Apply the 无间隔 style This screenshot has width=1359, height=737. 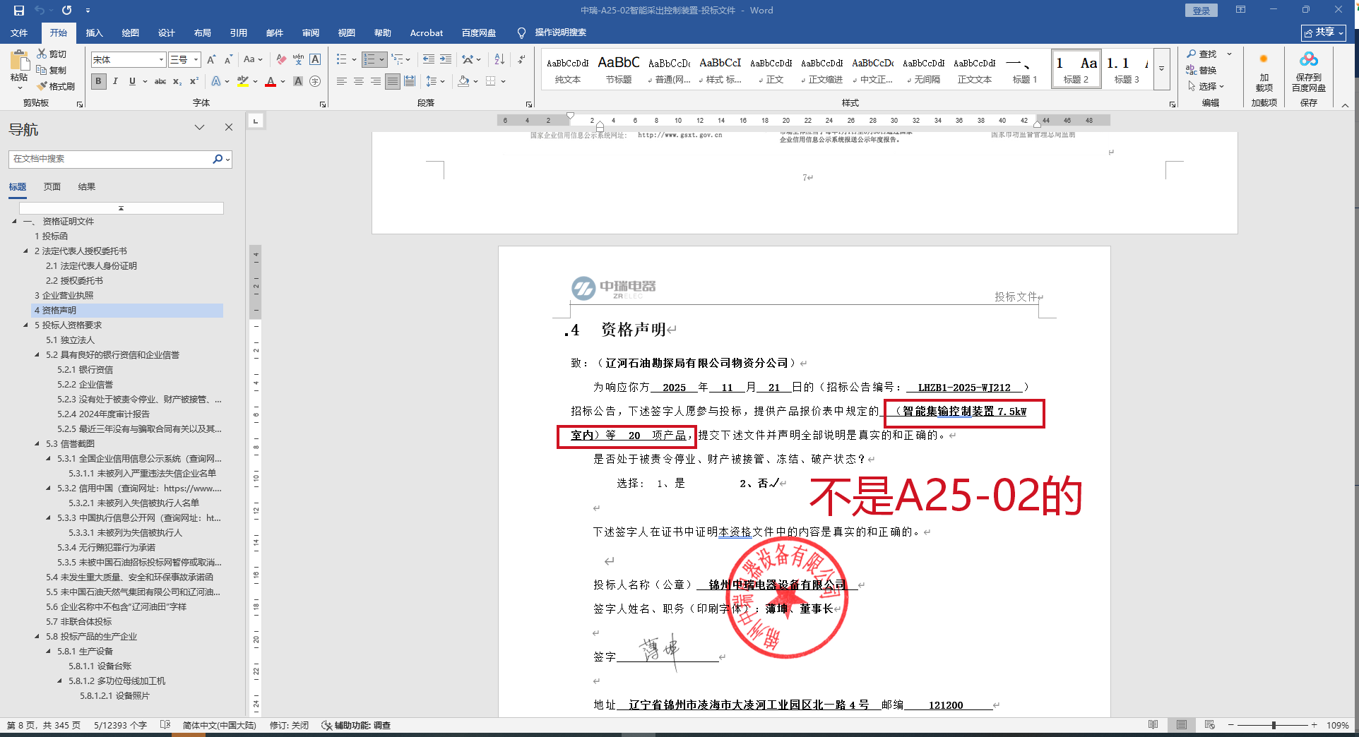923,69
